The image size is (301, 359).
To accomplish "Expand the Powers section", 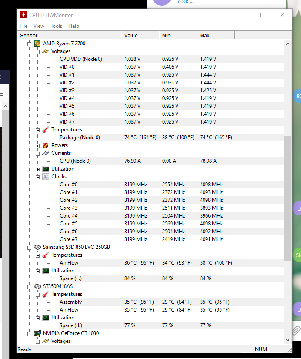I will click(37, 146).
